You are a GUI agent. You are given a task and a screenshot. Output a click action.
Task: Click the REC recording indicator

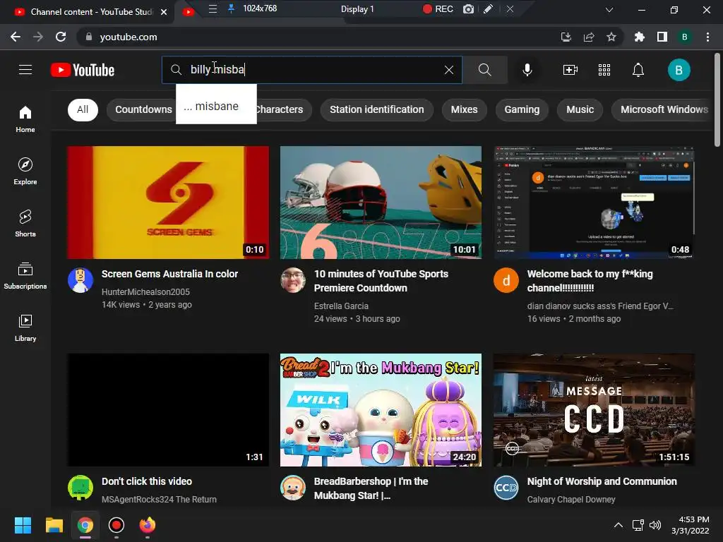coord(438,8)
